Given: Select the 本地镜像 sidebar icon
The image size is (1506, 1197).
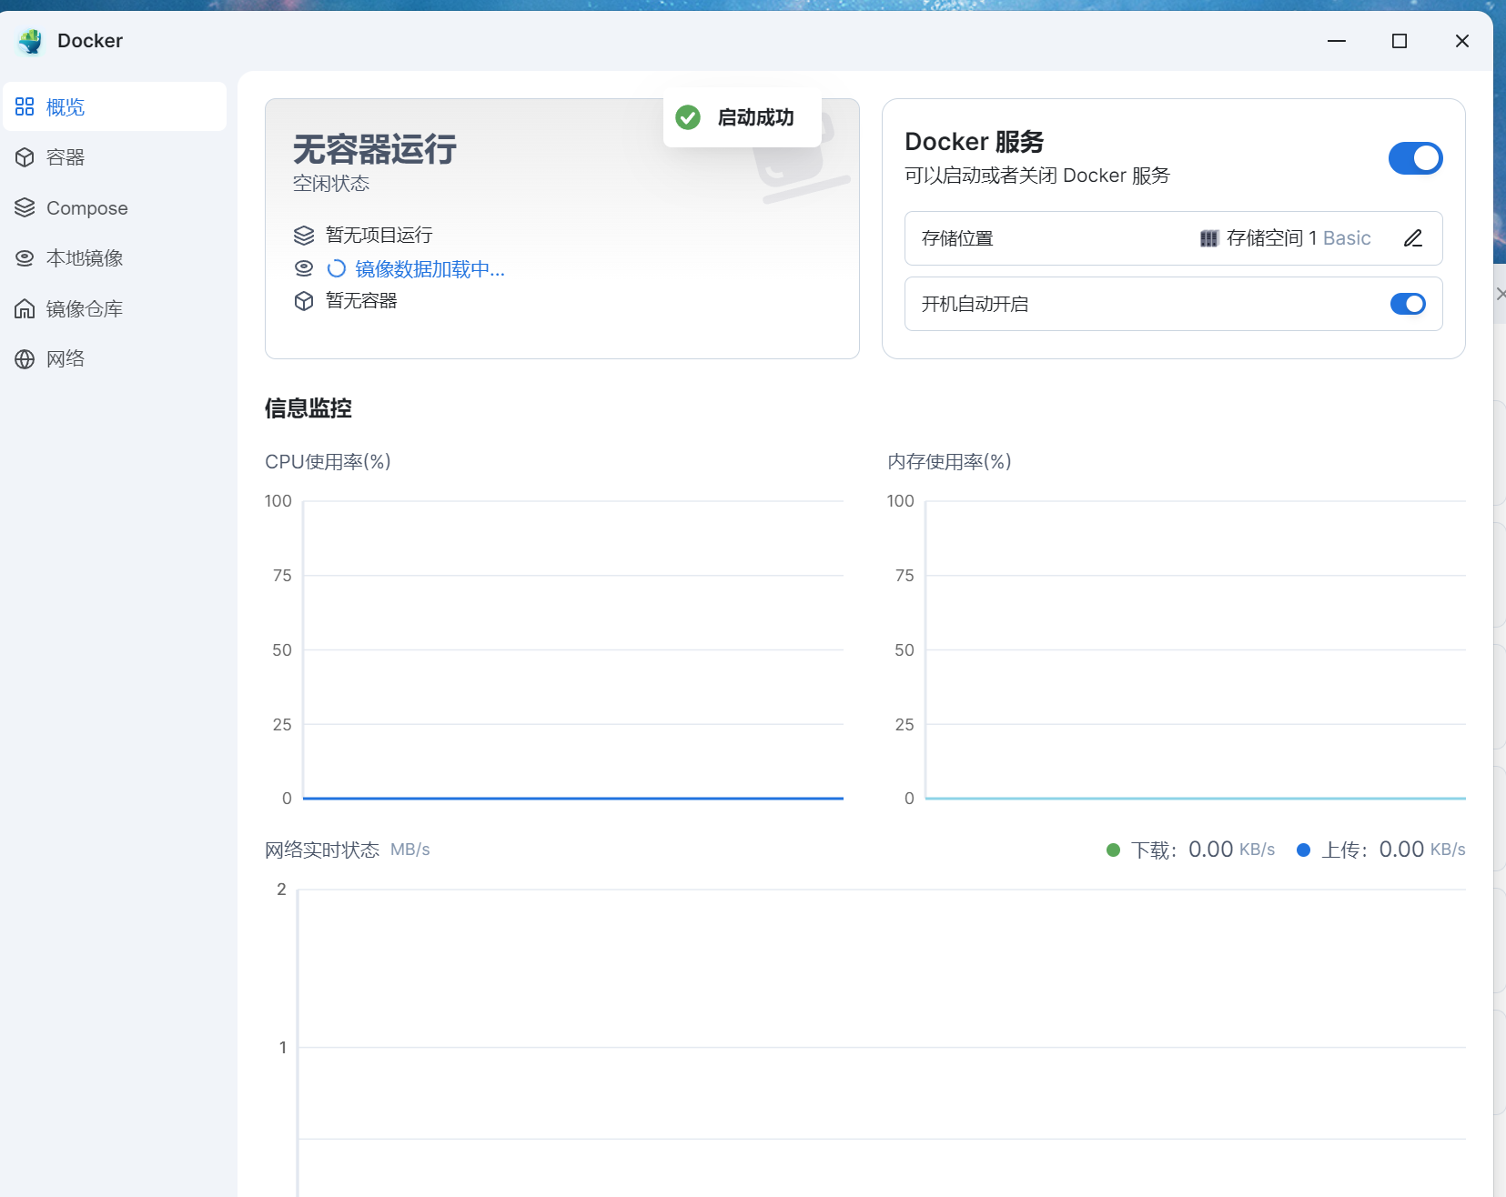Looking at the screenshot, I should (25, 257).
